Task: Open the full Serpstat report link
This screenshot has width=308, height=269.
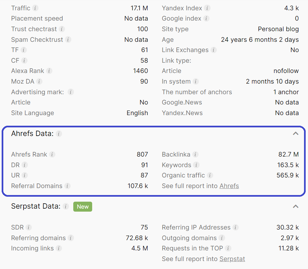Action: tap(232, 259)
